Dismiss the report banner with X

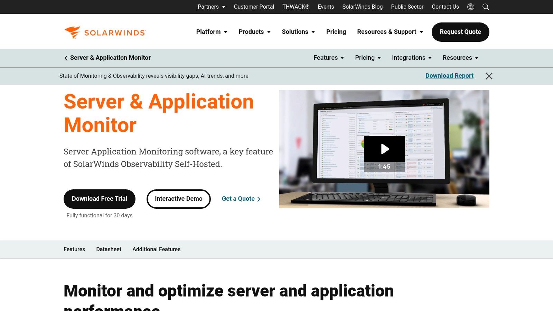click(489, 76)
